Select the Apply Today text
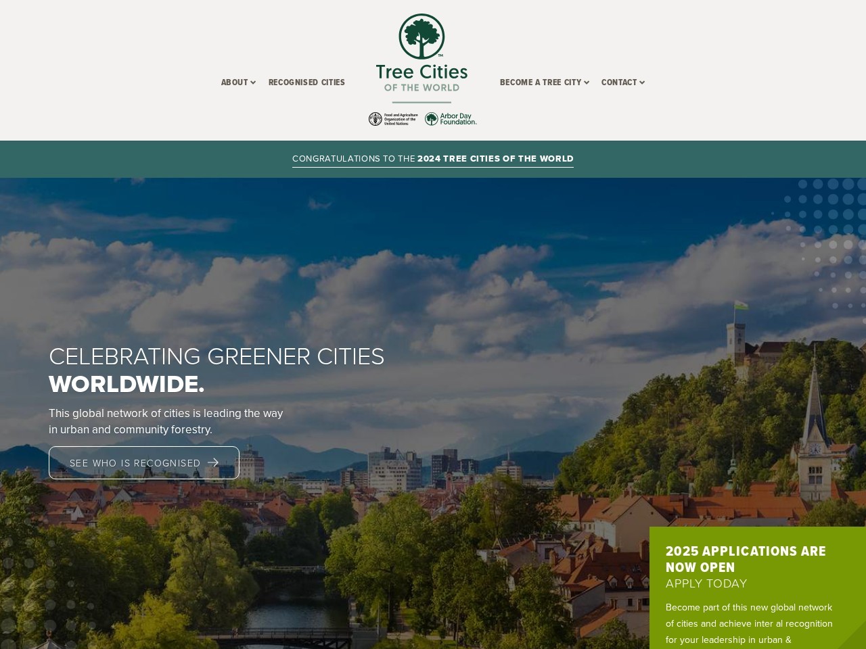The width and height of the screenshot is (866, 649). [706, 583]
